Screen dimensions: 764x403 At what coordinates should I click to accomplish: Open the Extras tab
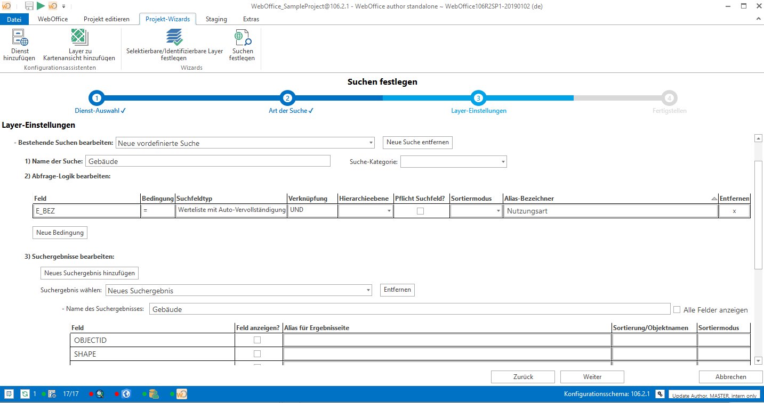[251, 19]
